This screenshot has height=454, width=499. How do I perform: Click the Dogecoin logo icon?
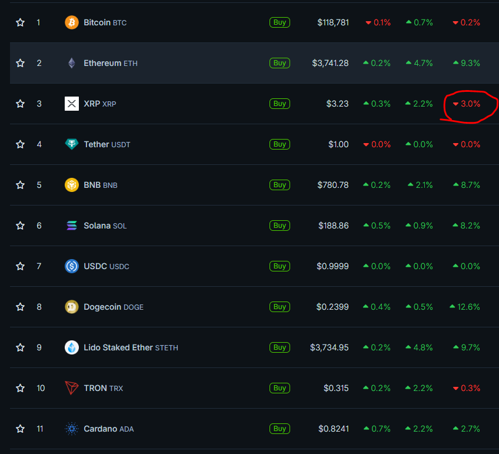pos(72,307)
